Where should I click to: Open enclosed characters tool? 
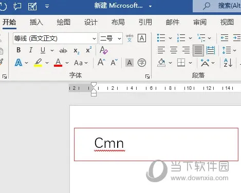point(142,63)
